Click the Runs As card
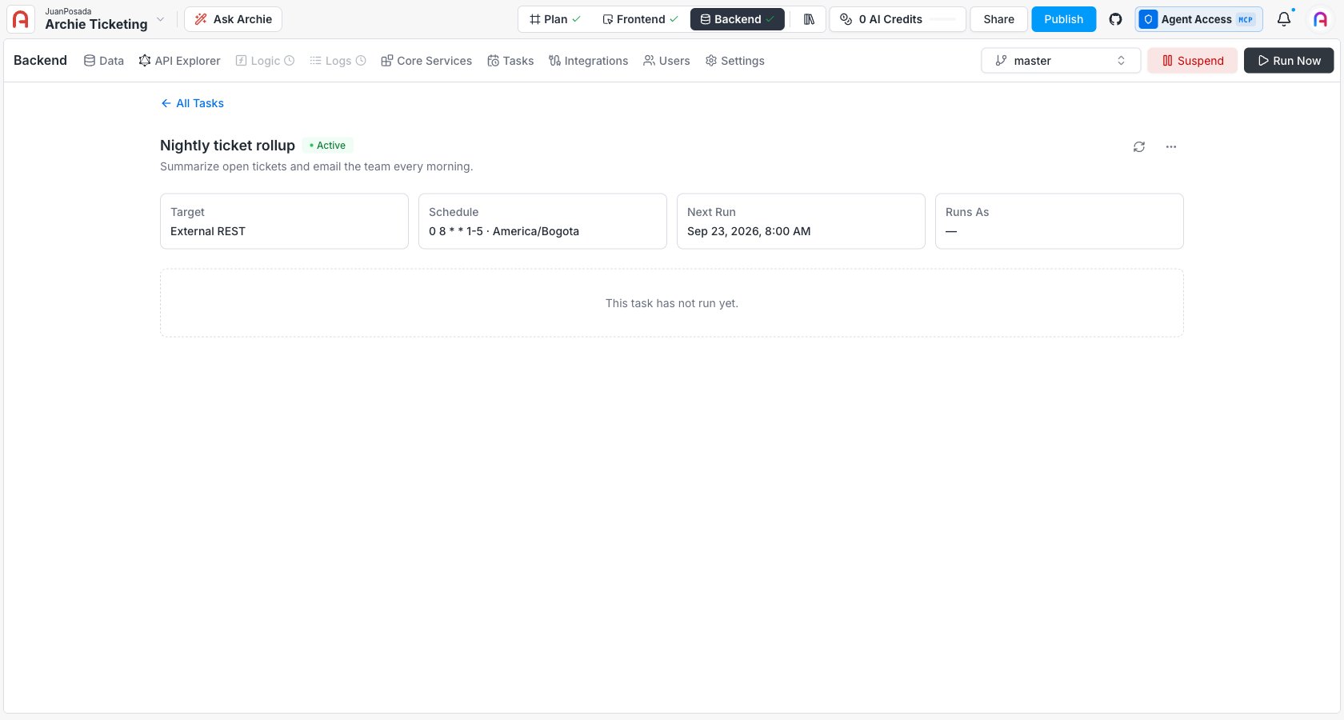This screenshot has height=720, width=1344. coord(1059,221)
